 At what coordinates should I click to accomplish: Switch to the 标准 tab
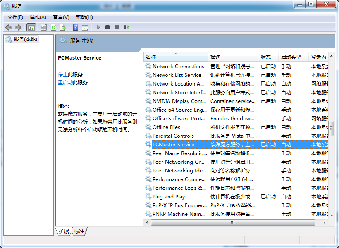point(79,231)
